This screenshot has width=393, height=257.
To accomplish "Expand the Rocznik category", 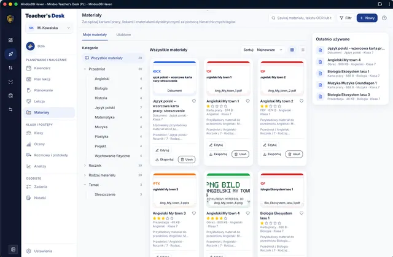I will point(85,166).
